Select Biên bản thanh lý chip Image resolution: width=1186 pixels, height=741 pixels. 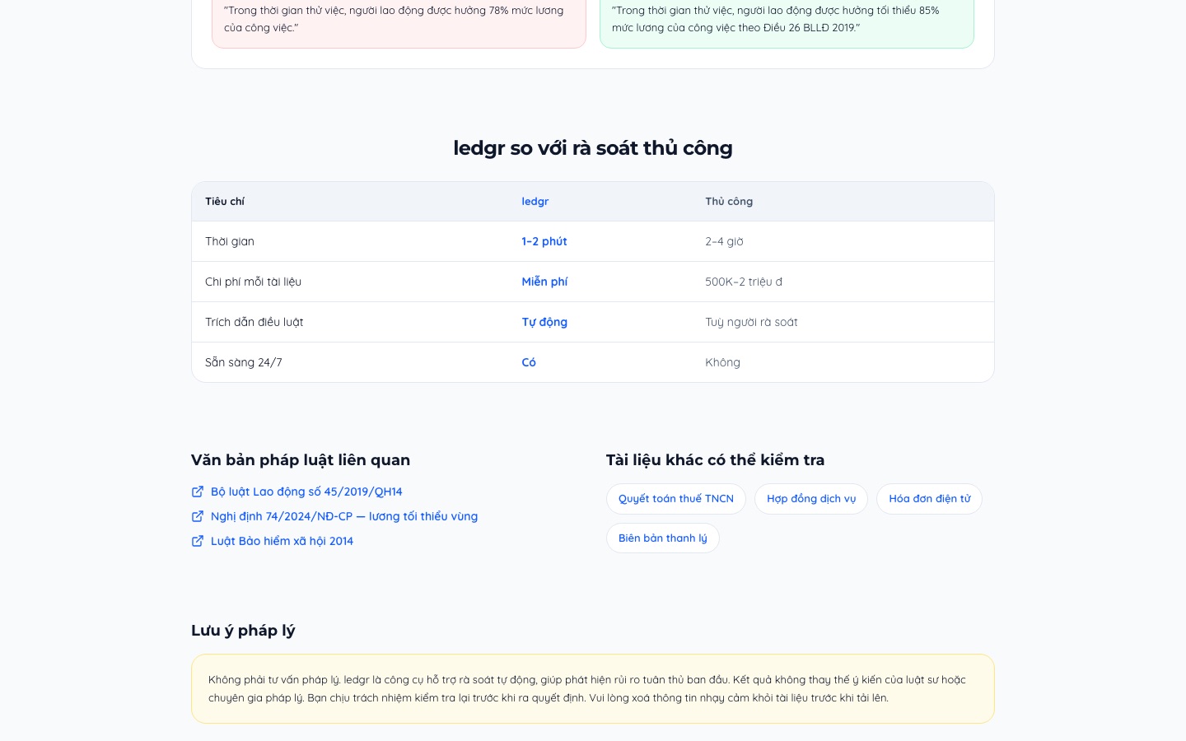[663, 538]
